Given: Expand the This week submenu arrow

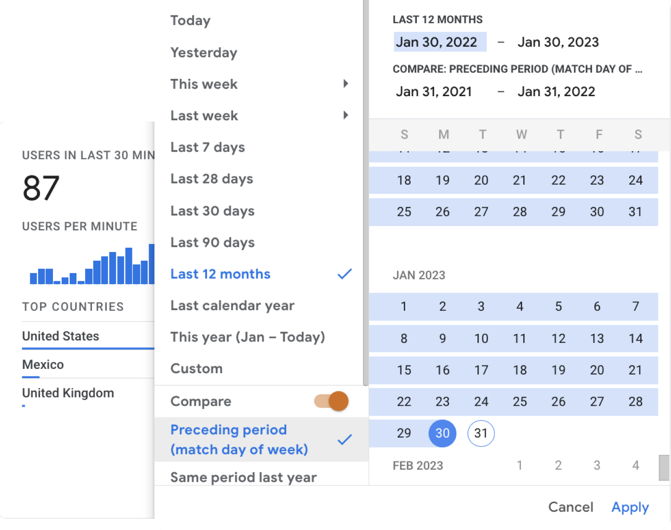Looking at the screenshot, I should click(346, 84).
